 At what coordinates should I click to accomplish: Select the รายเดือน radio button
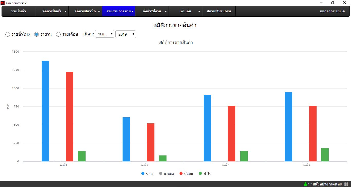point(58,34)
